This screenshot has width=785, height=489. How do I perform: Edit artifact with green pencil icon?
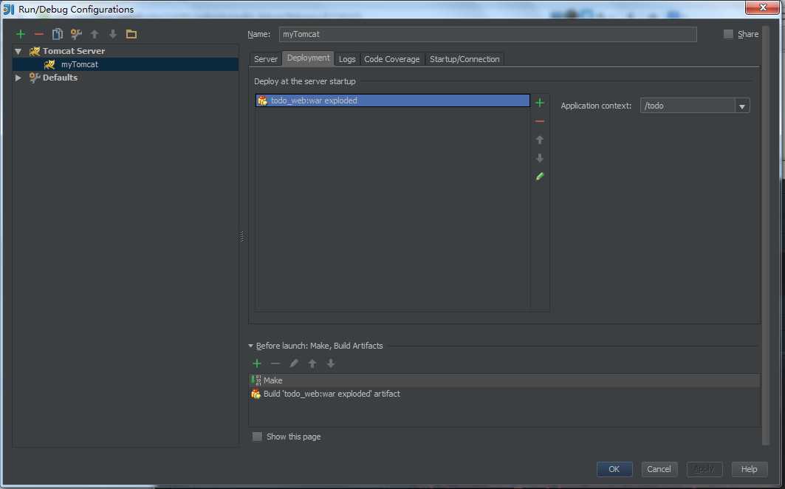(540, 177)
